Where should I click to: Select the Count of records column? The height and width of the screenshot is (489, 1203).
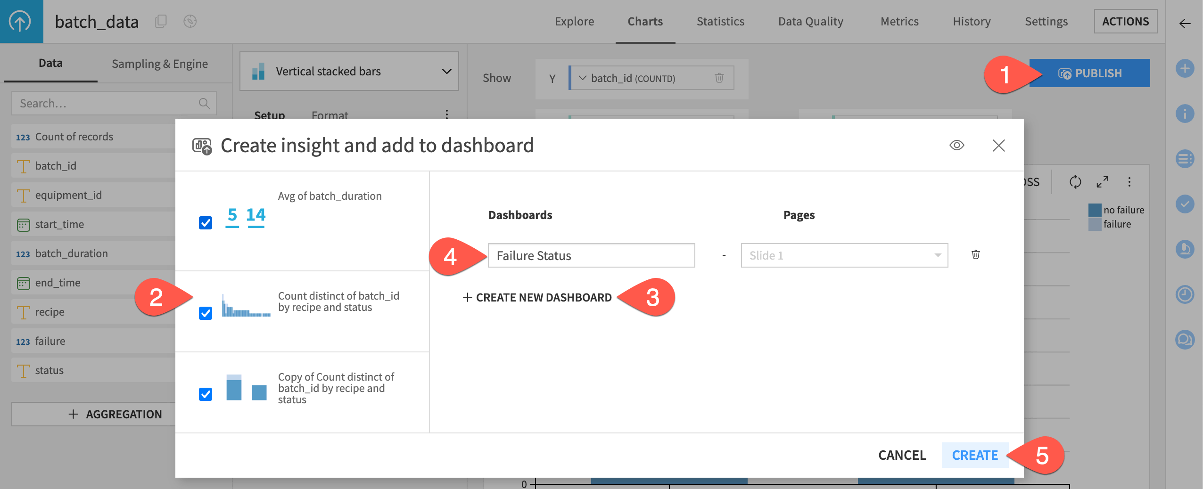click(x=93, y=137)
